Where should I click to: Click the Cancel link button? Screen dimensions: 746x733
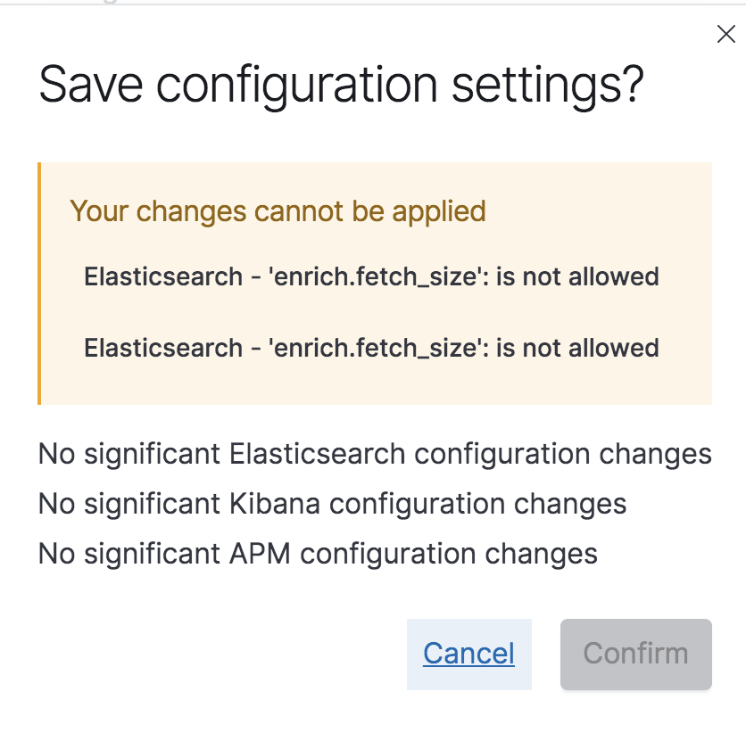(x=468, y=654)
